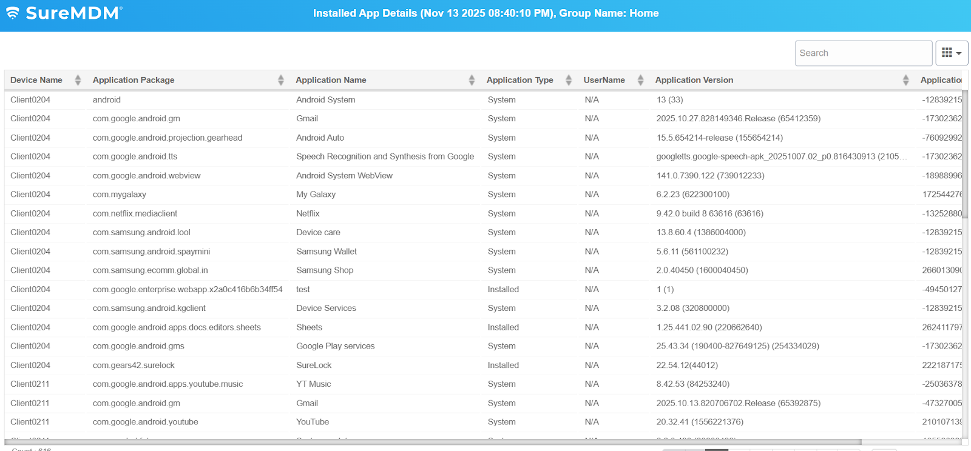Image resolution: width=971 pixels, height=451 pixels.
Task: Open the column visibility grid dropdown
Action: point(951,53)
